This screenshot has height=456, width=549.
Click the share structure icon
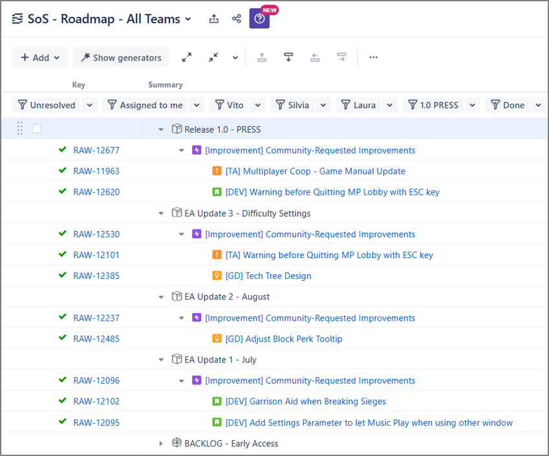tap(236, 19)
